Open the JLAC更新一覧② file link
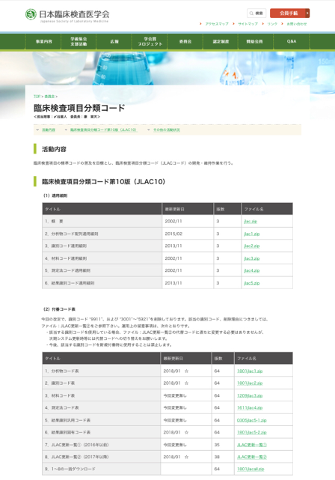 point(252,457)
